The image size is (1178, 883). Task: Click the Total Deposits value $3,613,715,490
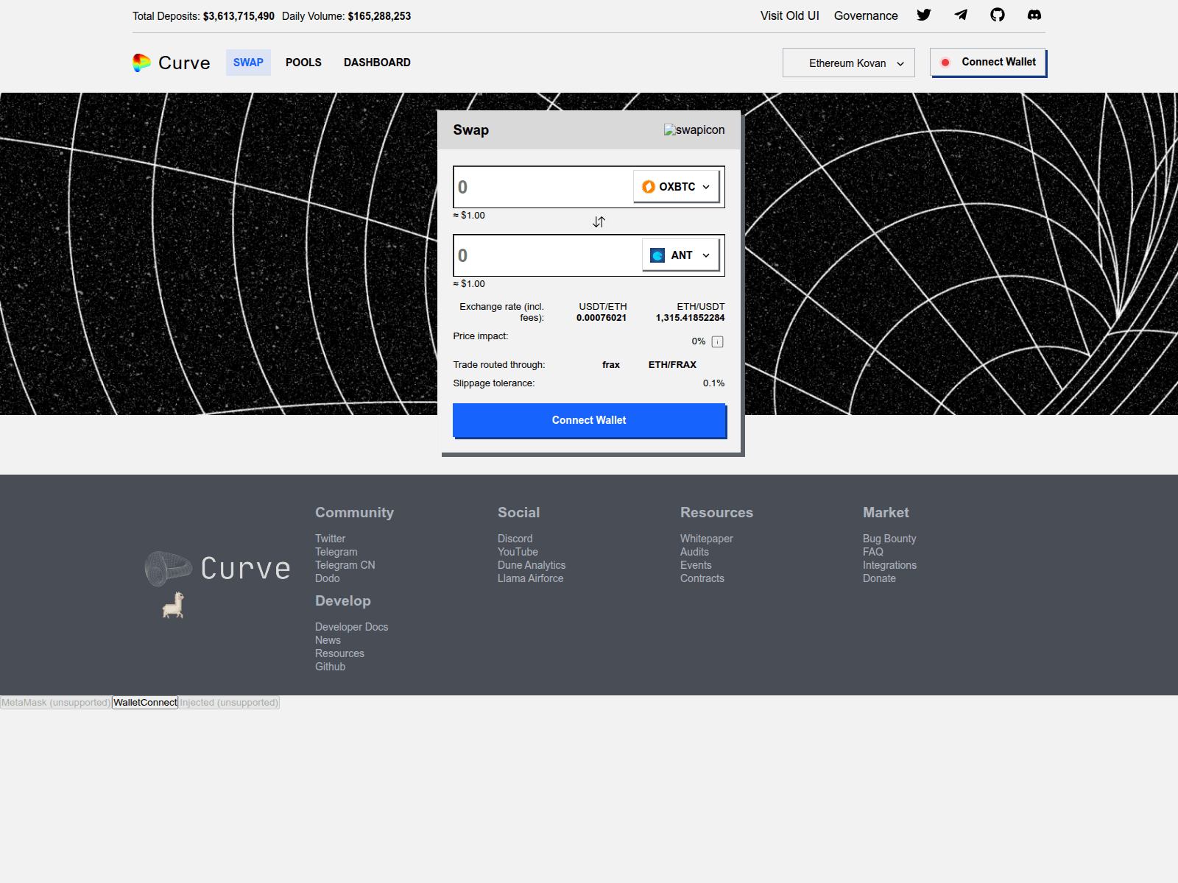pos(239,16)
